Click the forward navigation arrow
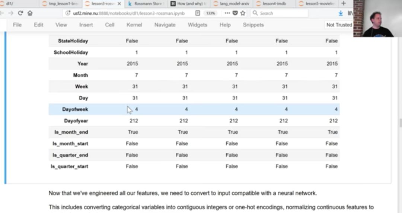This screenshot has height=213, width=402. pyautogui.click(x=11, y=13)
